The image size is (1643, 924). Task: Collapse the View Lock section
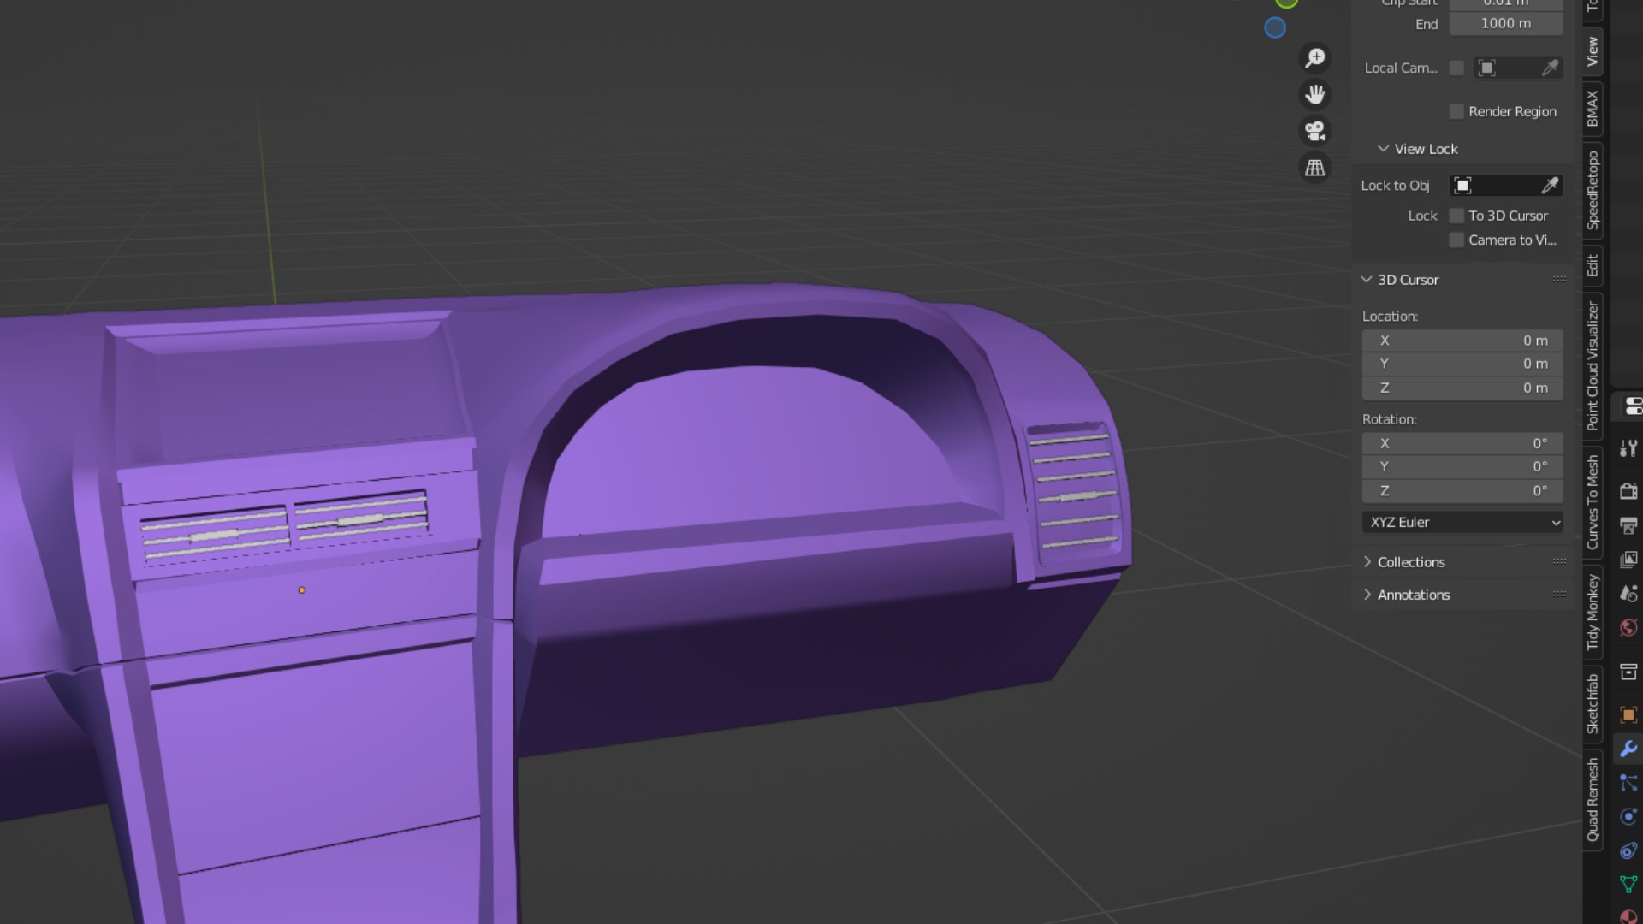[1384, 149]
